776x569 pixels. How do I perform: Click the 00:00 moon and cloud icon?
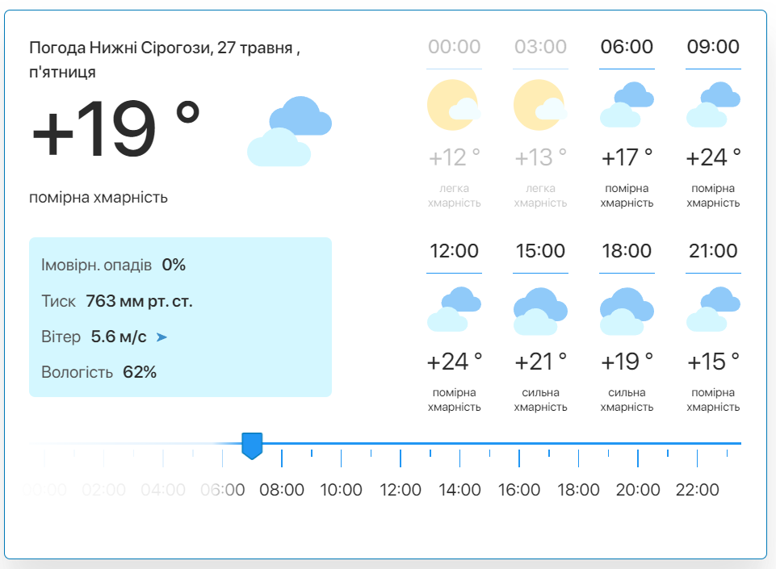454,105
